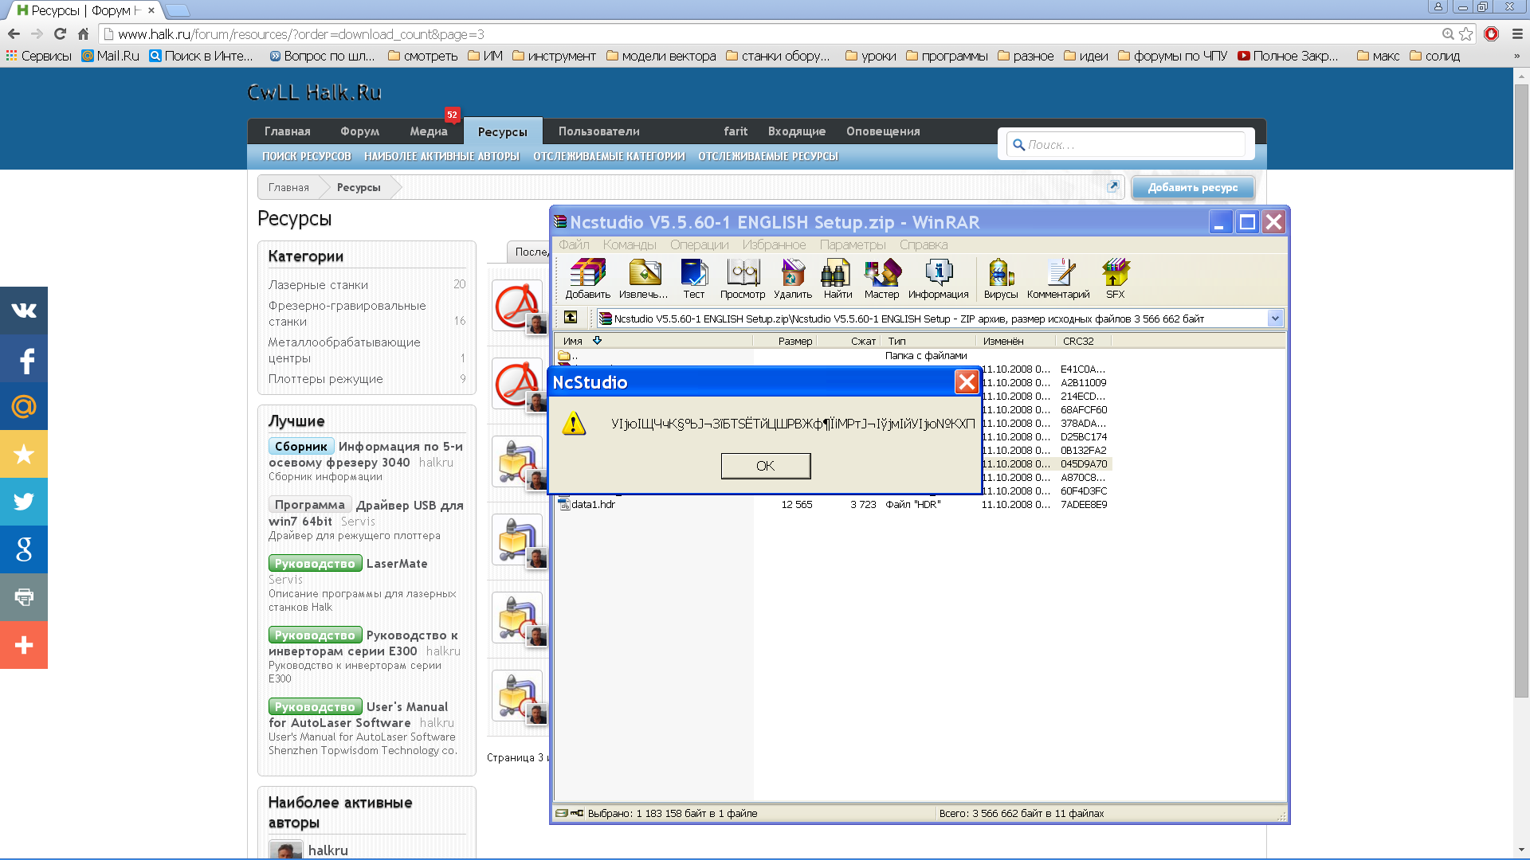The height and width of the screenshot is (860, 1530).
Task: Show more bookmarks chevron
Action: pyautogui.click(x=1516, y=56)
